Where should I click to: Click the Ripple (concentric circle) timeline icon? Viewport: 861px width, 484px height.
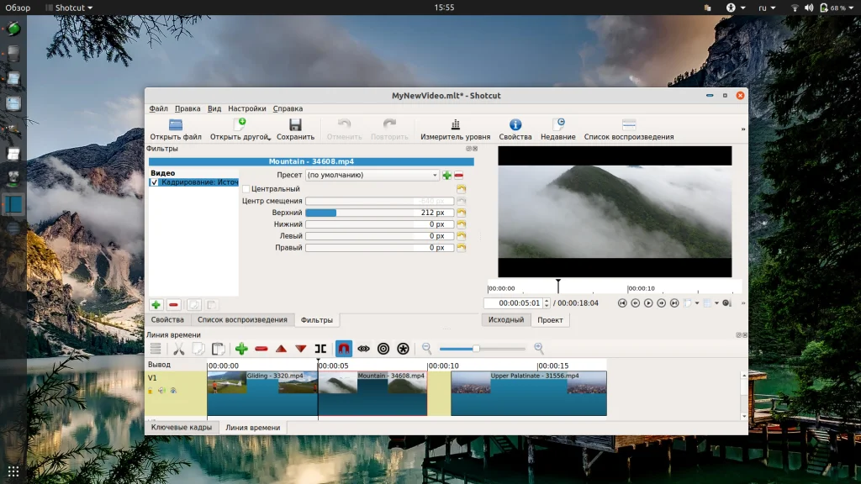click(x=383, y=349)
